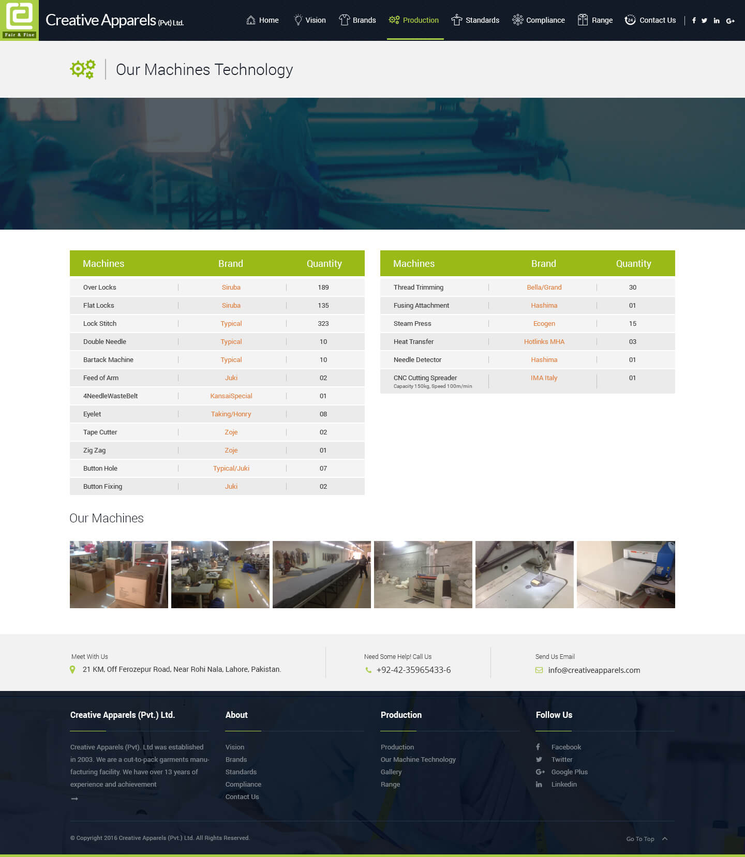This screenshot has width=745, height=857.
Task: Click the Range shirt icon
Action: tap(583, 20)
